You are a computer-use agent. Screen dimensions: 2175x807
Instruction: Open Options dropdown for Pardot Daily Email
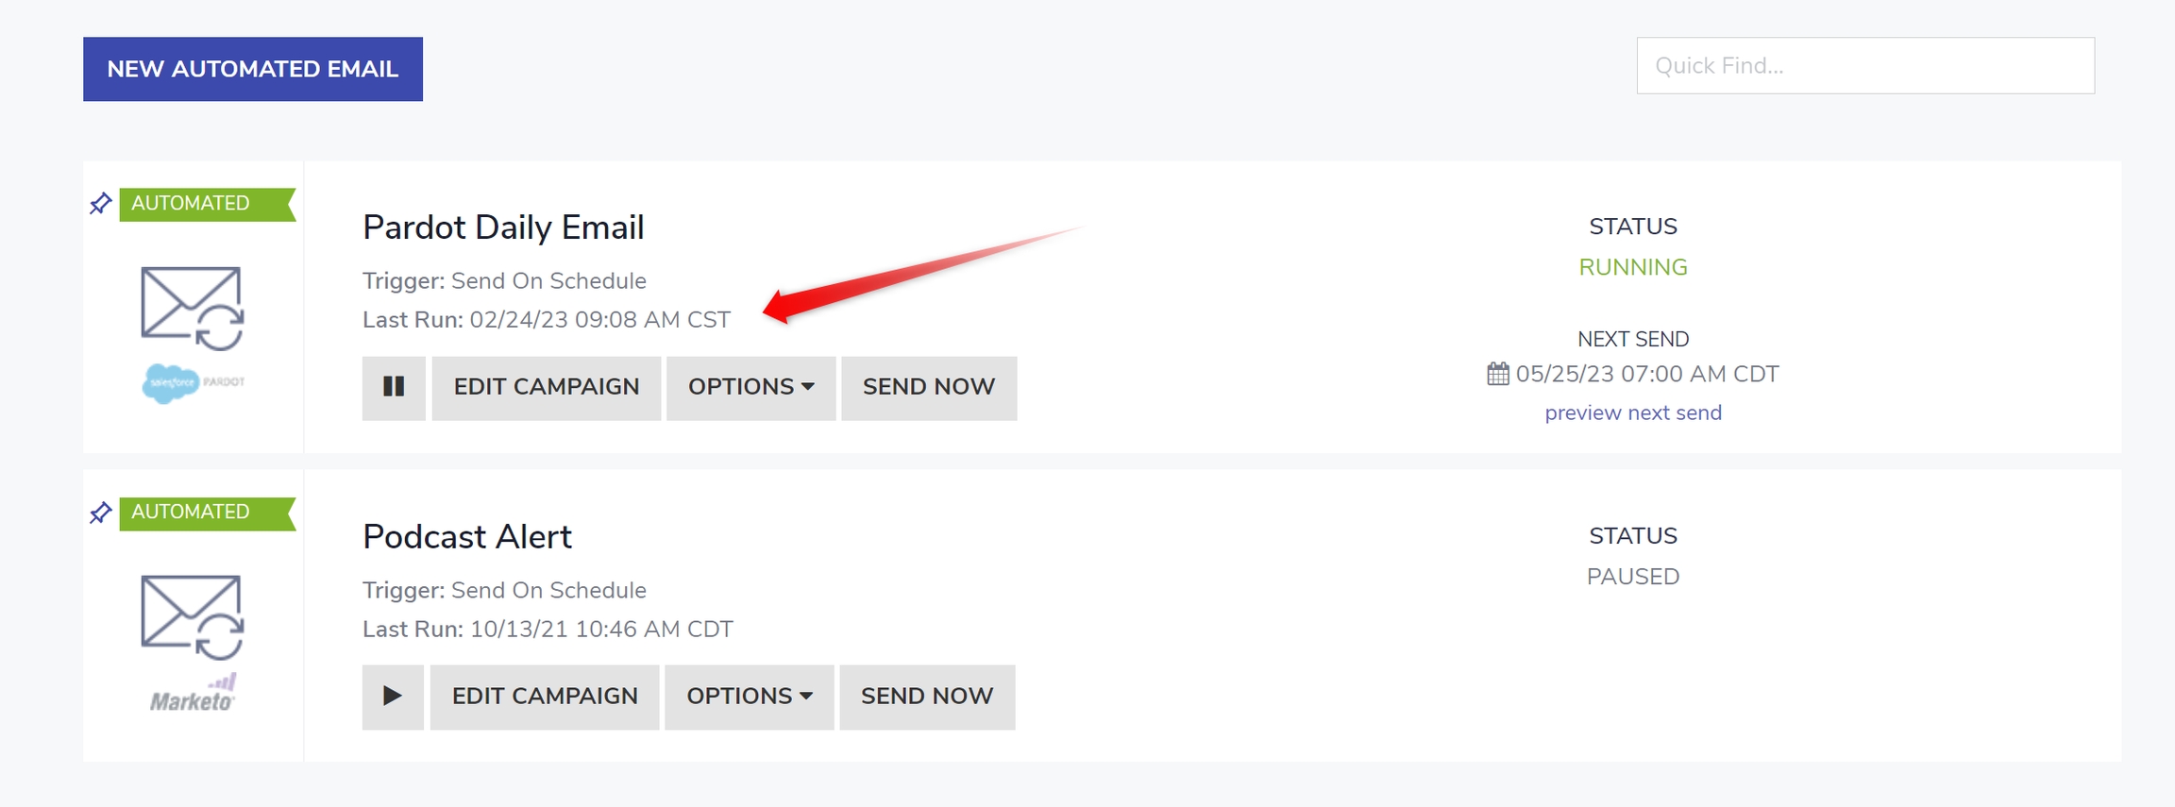click(x=750, y=387)
